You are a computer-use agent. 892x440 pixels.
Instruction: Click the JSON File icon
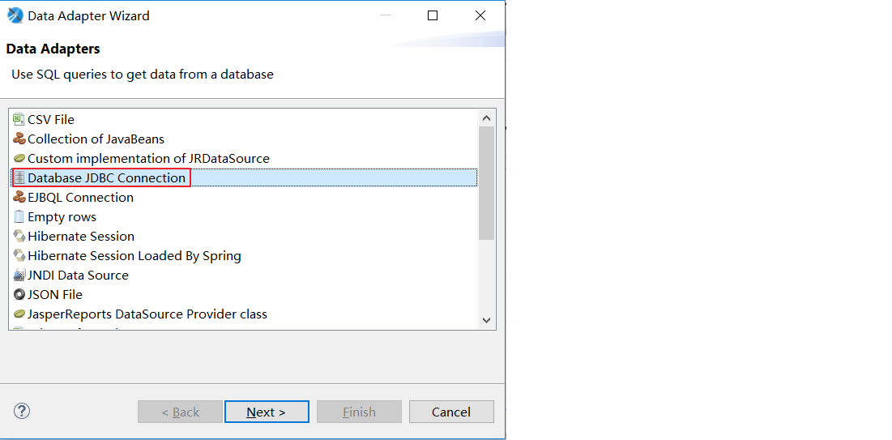(19, 294)
